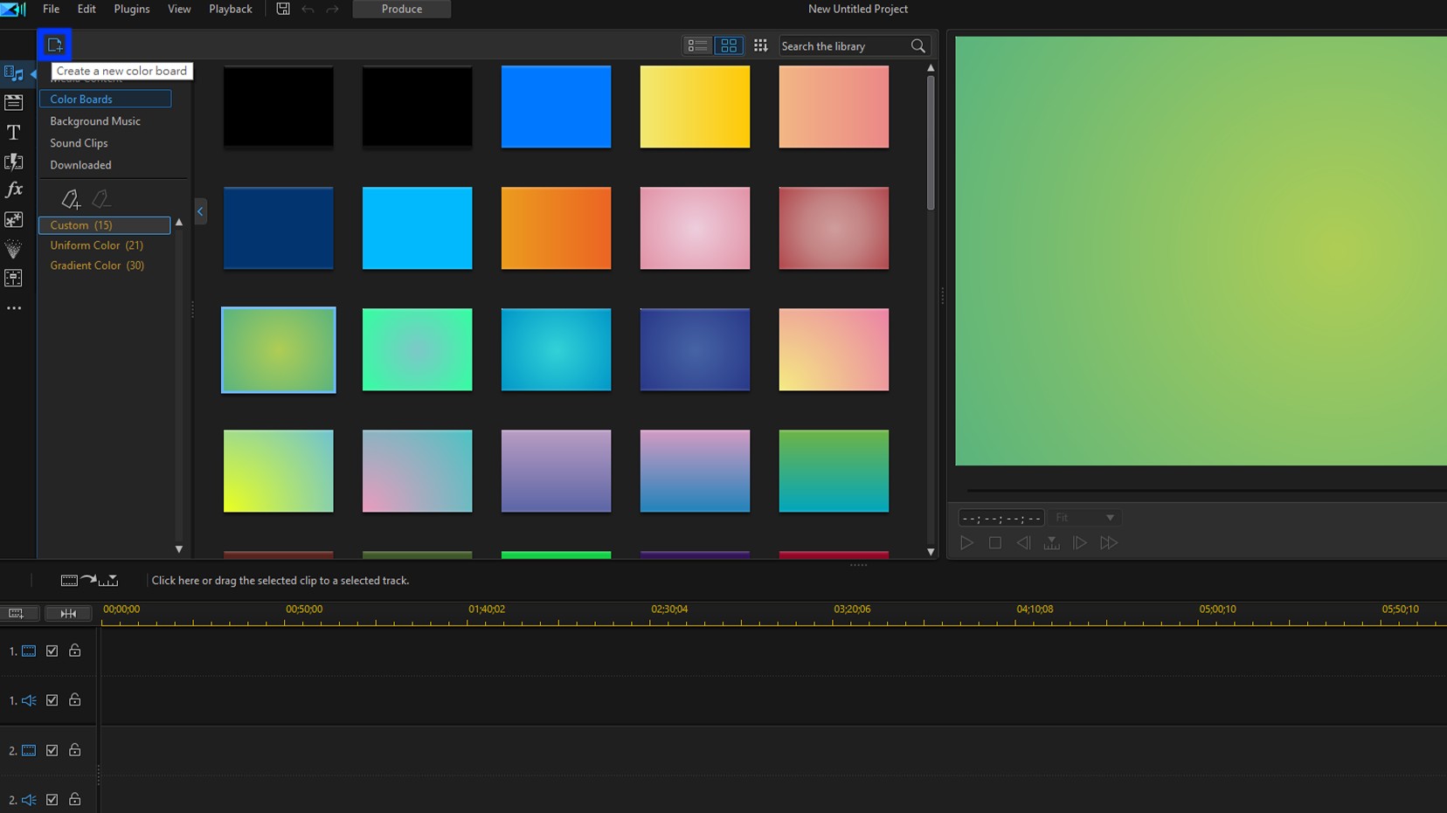
Task: Collapse the library side panel chevron
Action: click(x=200, y=211)
